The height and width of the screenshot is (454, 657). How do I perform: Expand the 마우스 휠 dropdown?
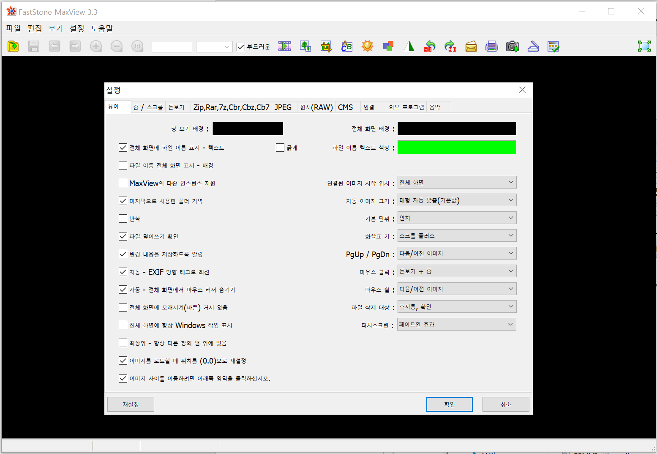point(457,289)
